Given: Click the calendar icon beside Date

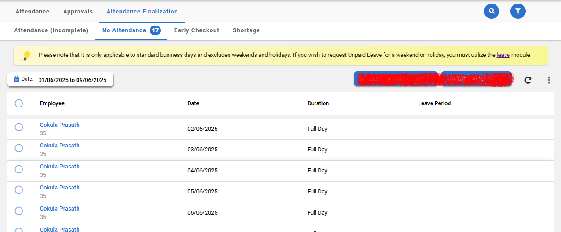Looking at the screenshot, I should click(x=17, y=79).
